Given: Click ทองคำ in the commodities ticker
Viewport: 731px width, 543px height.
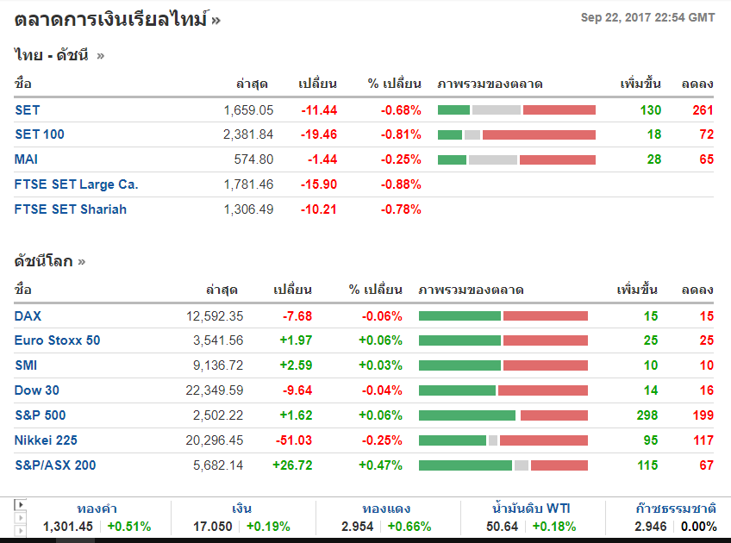Looking at the screenshot, I should (x=97, y=509).
